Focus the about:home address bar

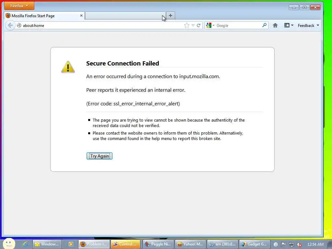101,25
